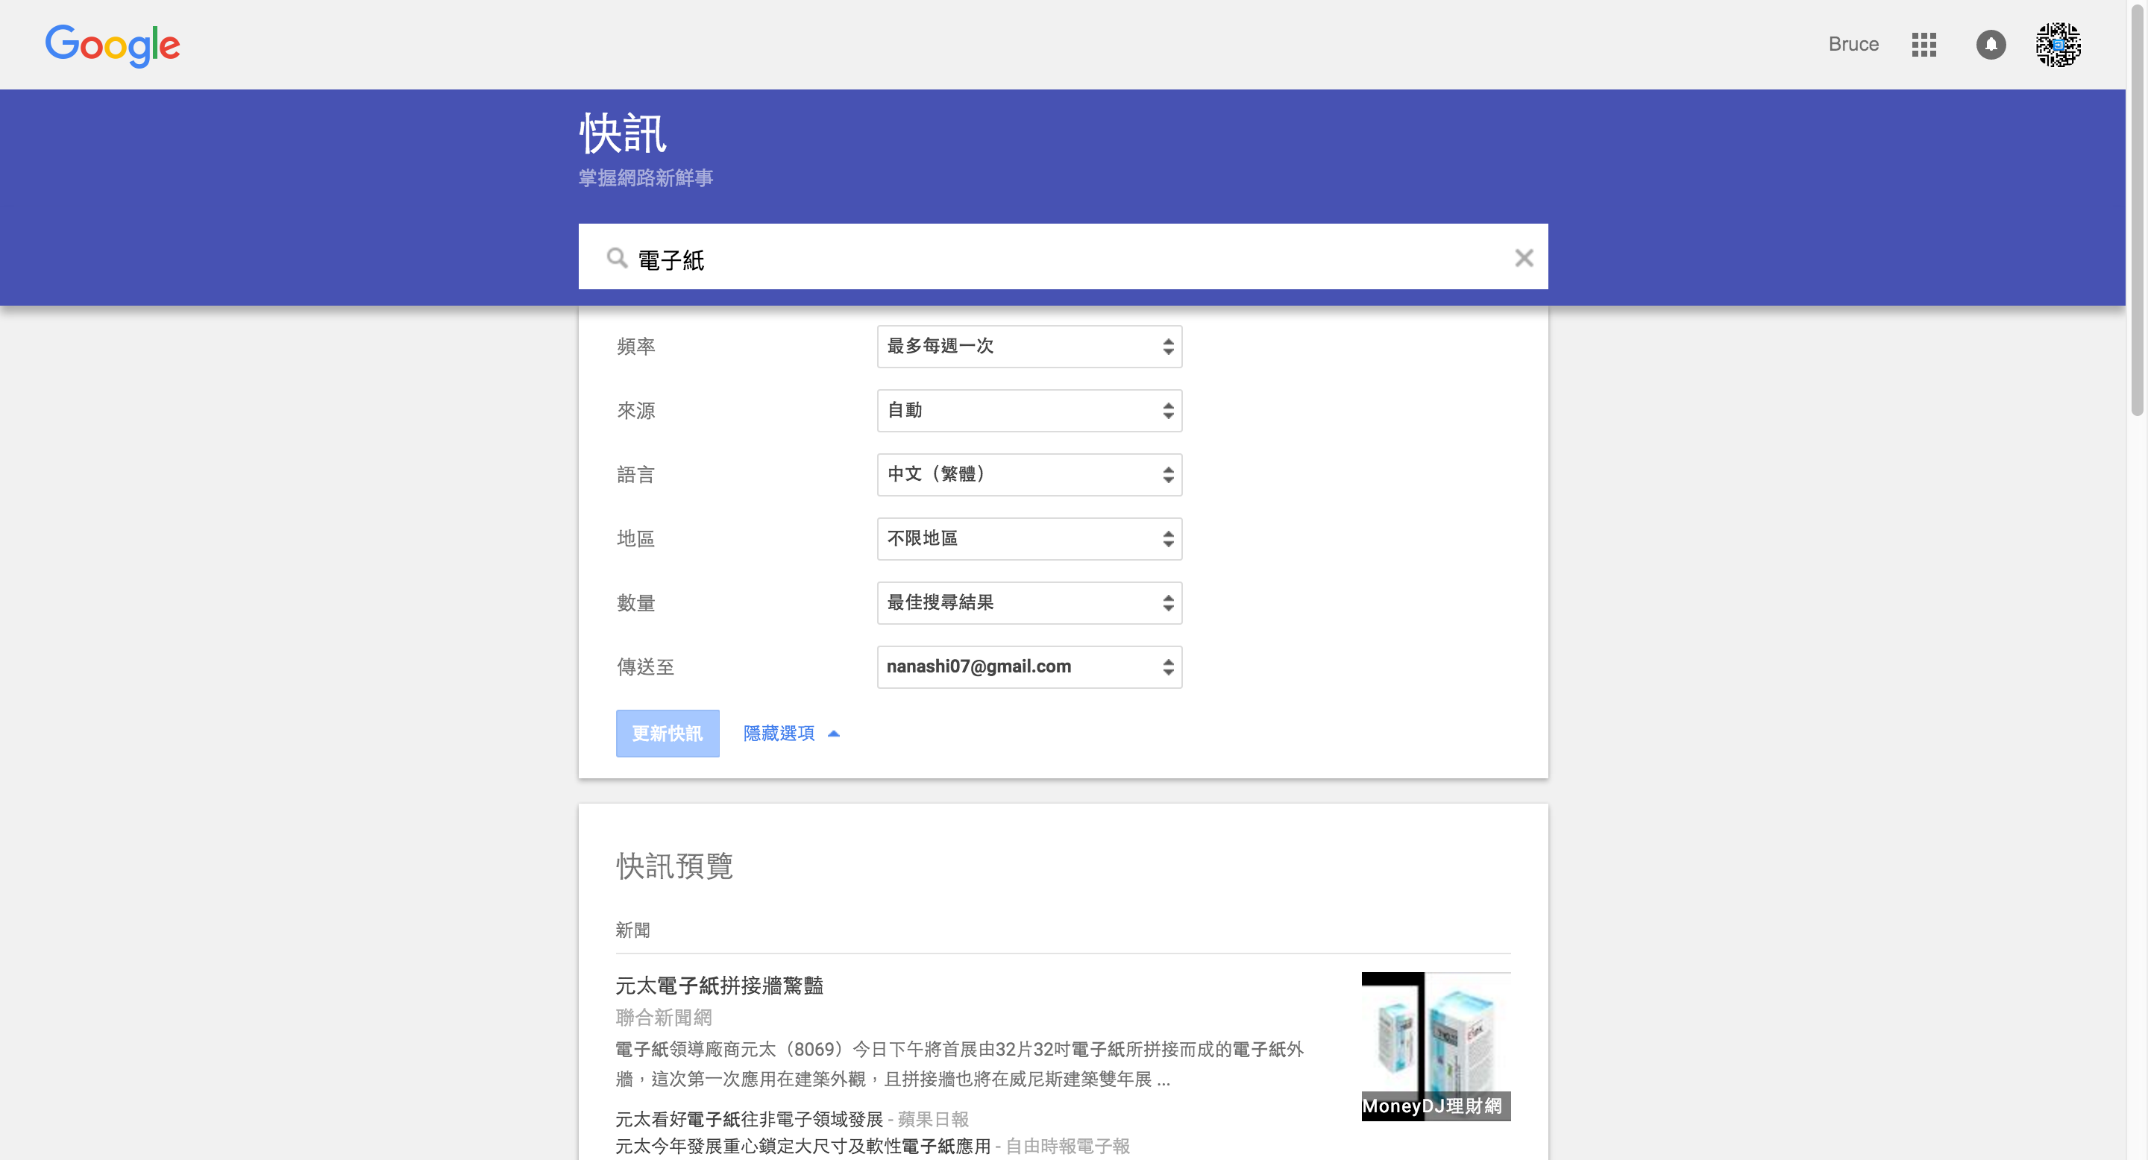Click the 快訊預覽 heading

[673, 867]
